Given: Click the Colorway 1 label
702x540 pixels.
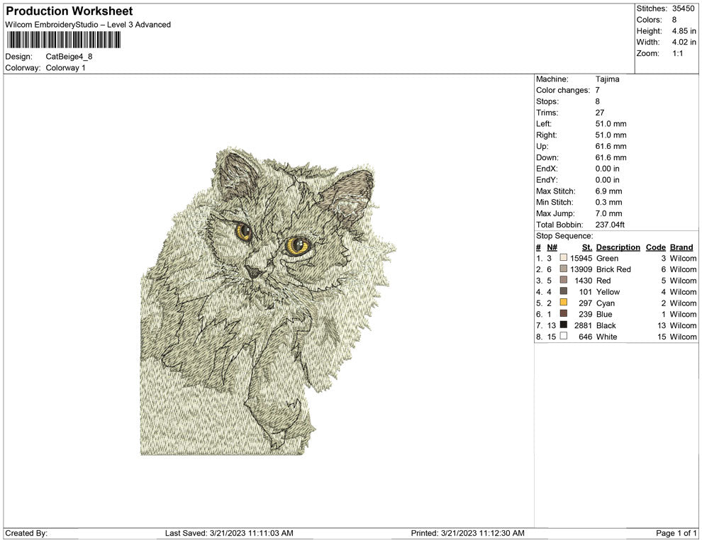Looking at the screenshot, I should tap(67, 68).
